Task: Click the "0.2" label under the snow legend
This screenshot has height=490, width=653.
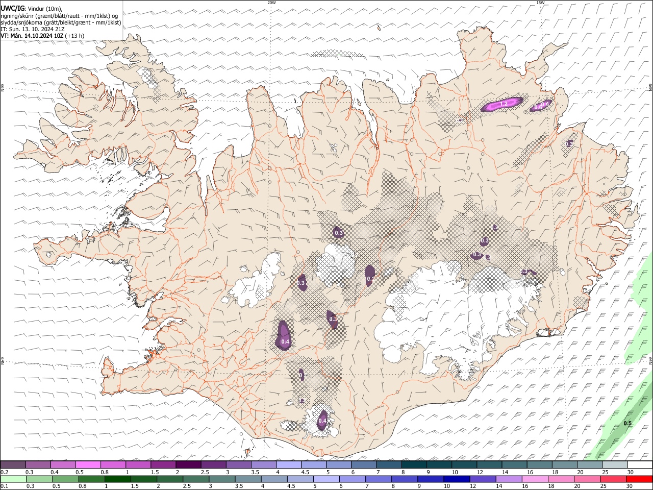Action: pos(5,472)
